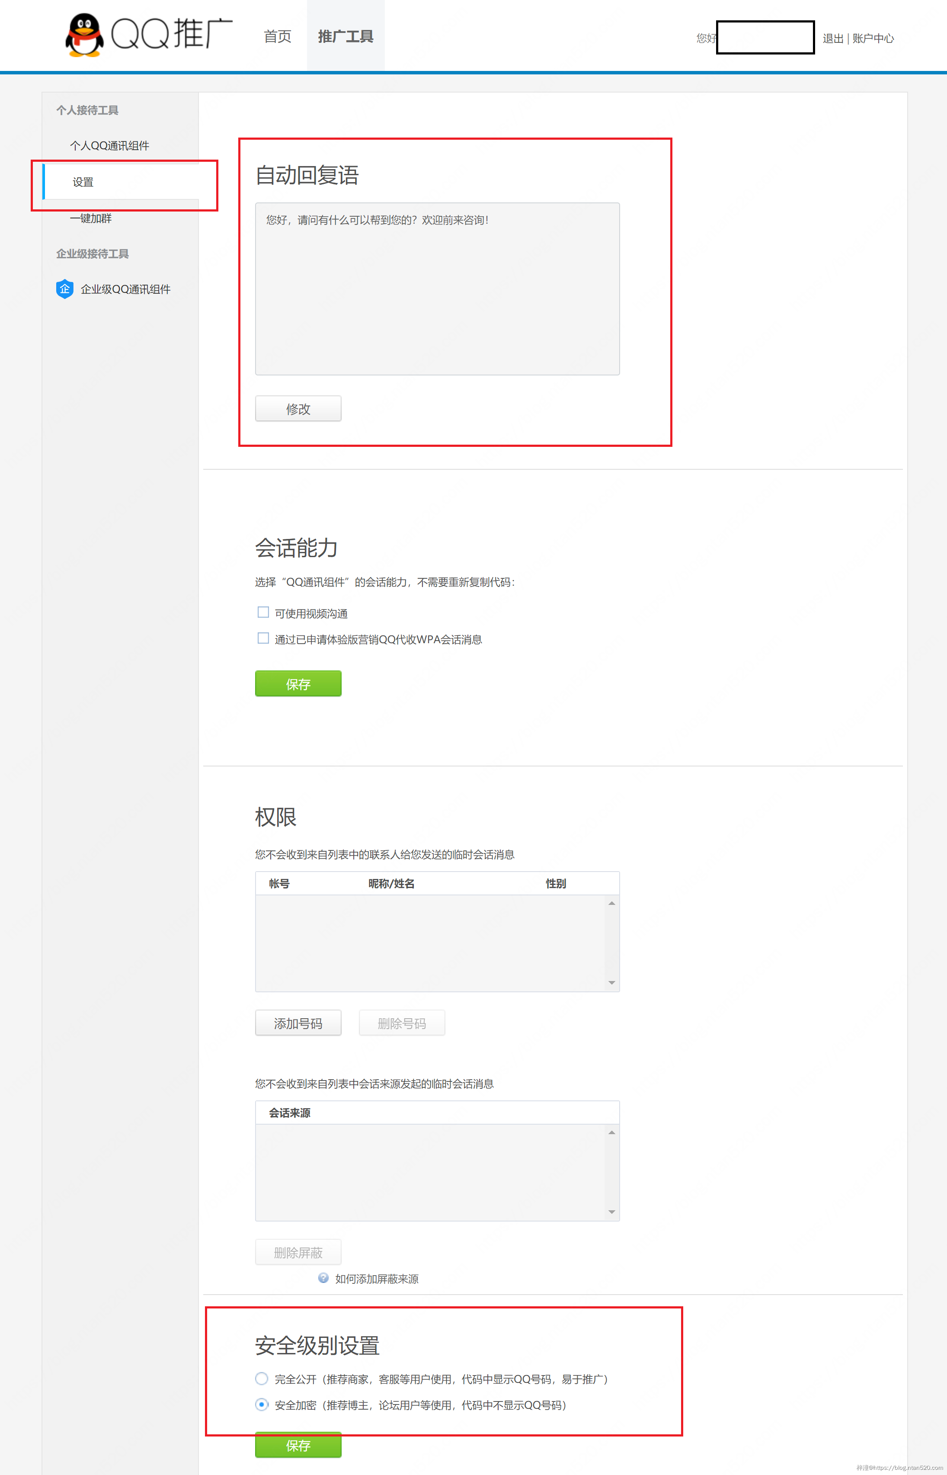Select 一键加群 in the sidebar

90,218
